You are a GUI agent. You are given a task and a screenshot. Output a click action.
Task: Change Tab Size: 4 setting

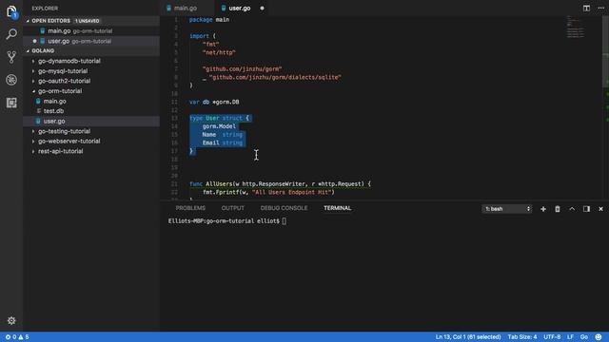(x=522, y=337)
